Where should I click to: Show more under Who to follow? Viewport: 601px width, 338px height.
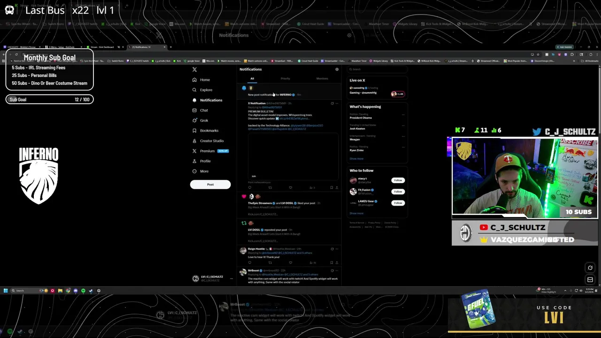(x=356, y=213)
